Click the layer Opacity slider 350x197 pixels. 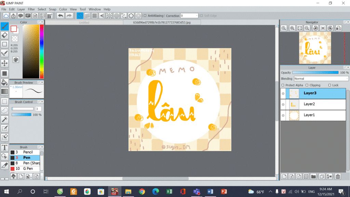(315, 73)
